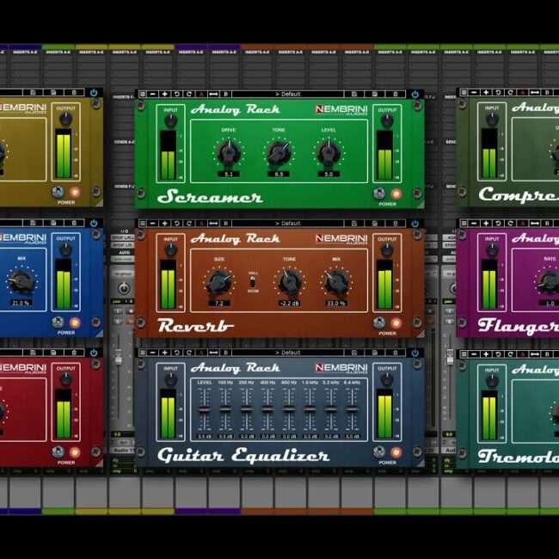Toggle Reverb bypass power icon in toolbar

[415, 224]
